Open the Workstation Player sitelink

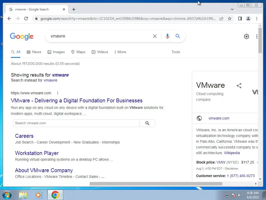tap(37, 153)
